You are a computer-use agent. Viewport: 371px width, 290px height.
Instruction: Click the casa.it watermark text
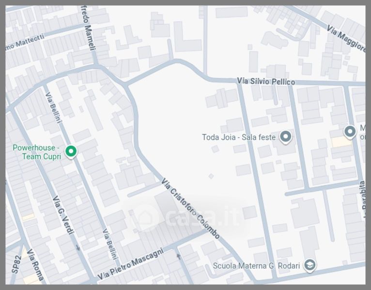[202, 217]
